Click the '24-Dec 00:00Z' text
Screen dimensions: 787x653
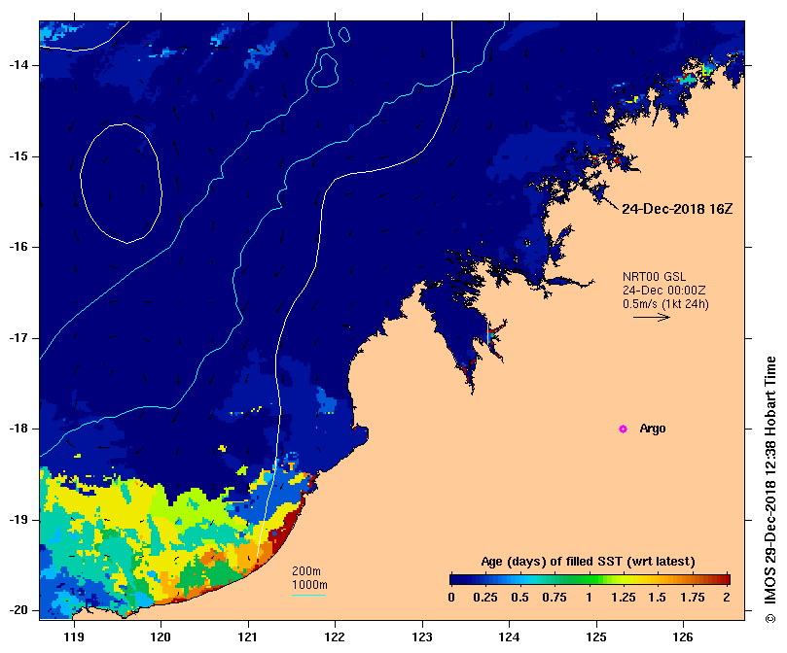[x=664, y=291]
